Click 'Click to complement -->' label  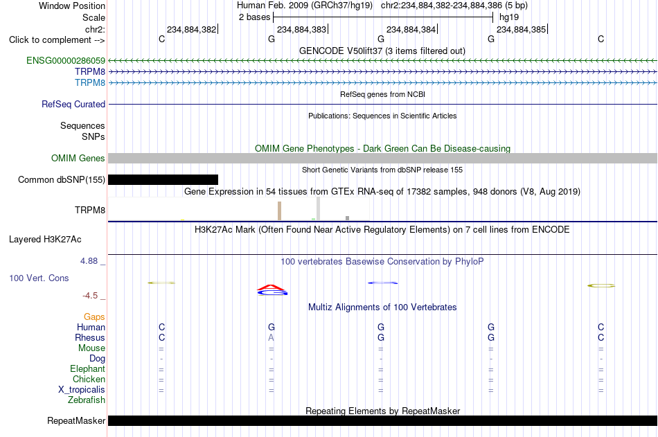tap(57, 40)
